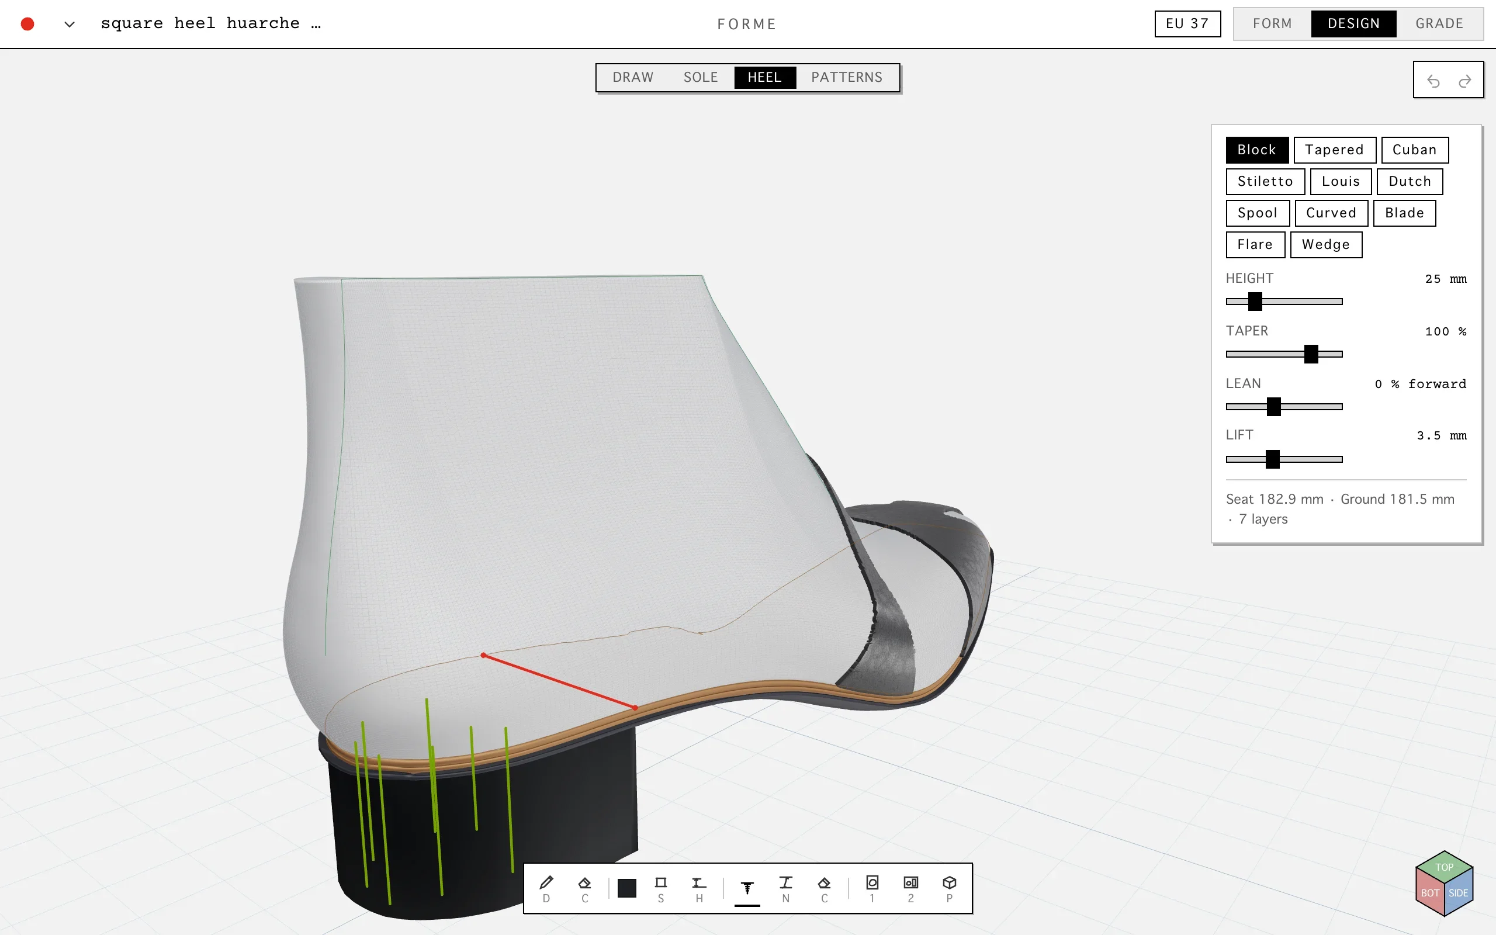Click the LEAN slider handle
Viewport: 1496px width, 935px height.
[1273, 407]
